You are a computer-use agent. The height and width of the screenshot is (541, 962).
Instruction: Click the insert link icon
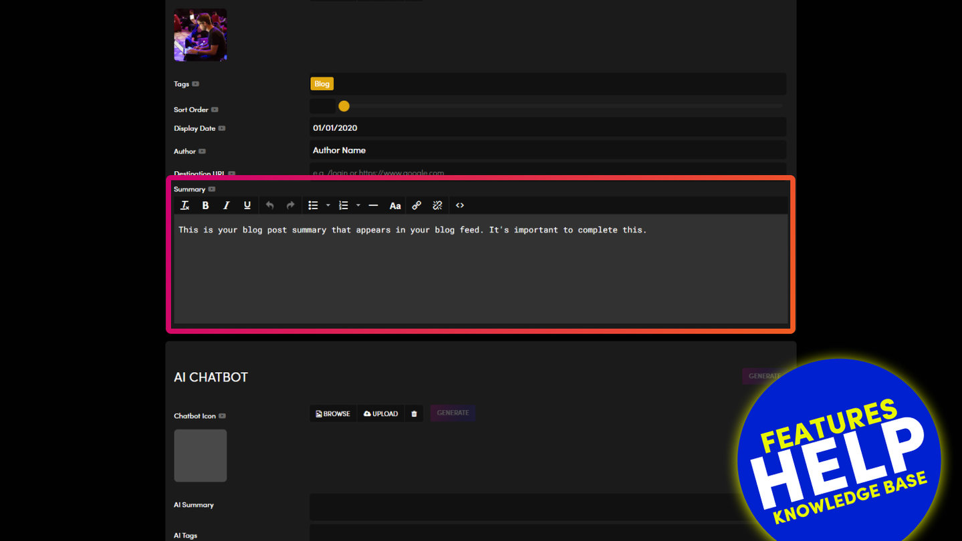click(x=416, y=206)
